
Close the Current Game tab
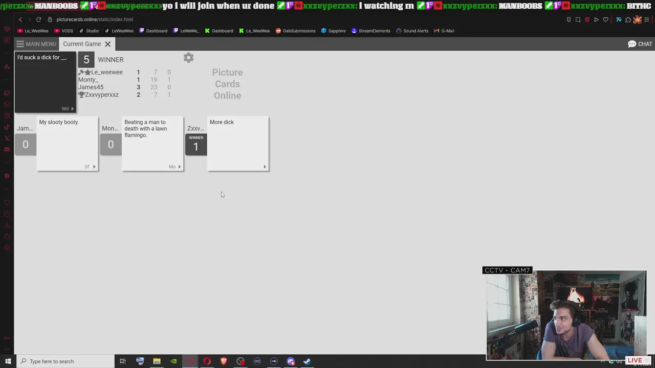(x=107, y=44)
